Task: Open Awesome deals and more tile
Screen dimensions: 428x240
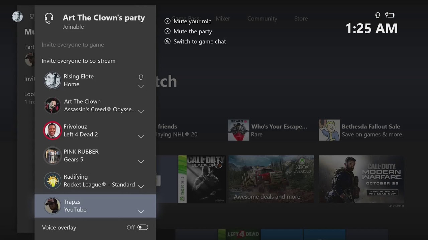Action: coord(271,179)
